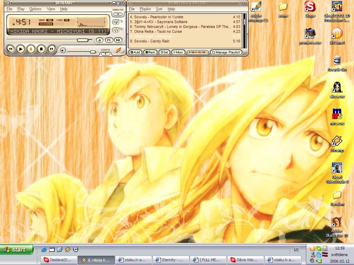Open the LV language bar indicator

pos(296,249)
